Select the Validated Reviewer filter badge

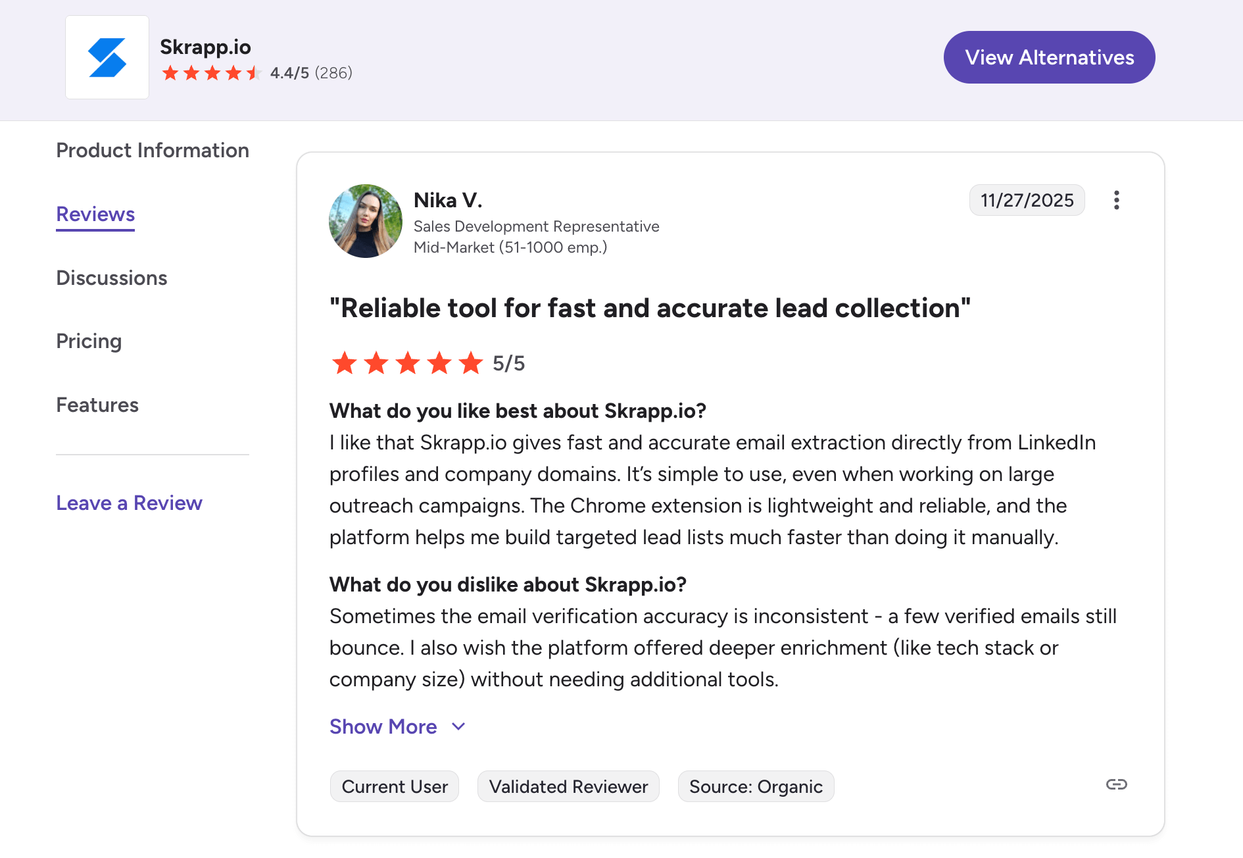coord(568,786)
